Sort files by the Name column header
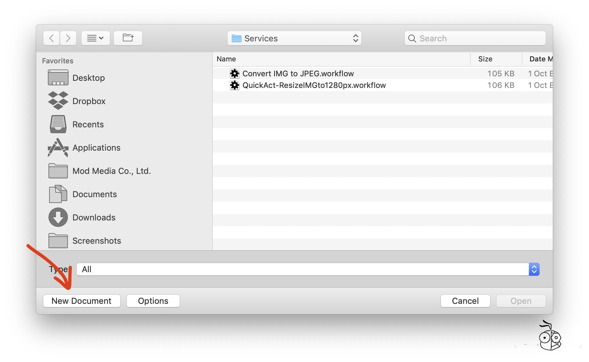The image size is (589, 362). click(226, 59)
